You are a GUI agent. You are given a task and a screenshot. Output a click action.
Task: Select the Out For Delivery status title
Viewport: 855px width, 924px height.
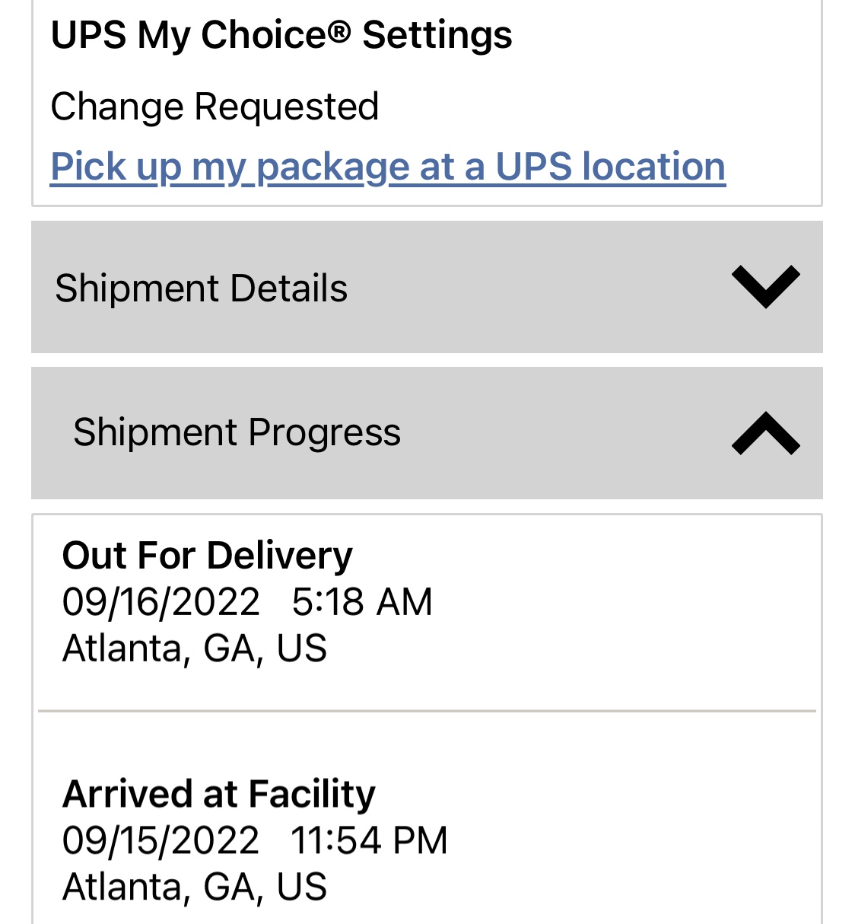[x=207, y=556]
